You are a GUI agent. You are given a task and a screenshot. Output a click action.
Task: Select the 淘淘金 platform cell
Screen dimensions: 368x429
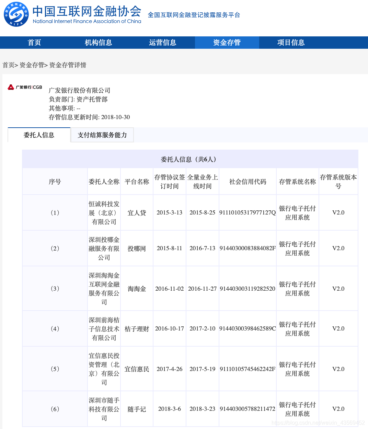pos(137,289)
